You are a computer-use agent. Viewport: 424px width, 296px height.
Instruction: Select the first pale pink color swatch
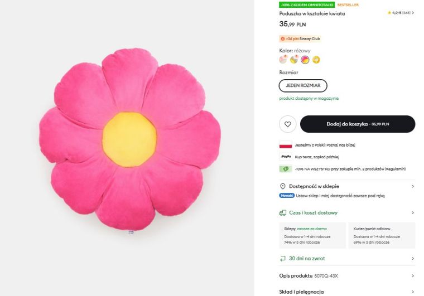pyautogui.click(x=283, y=60)
